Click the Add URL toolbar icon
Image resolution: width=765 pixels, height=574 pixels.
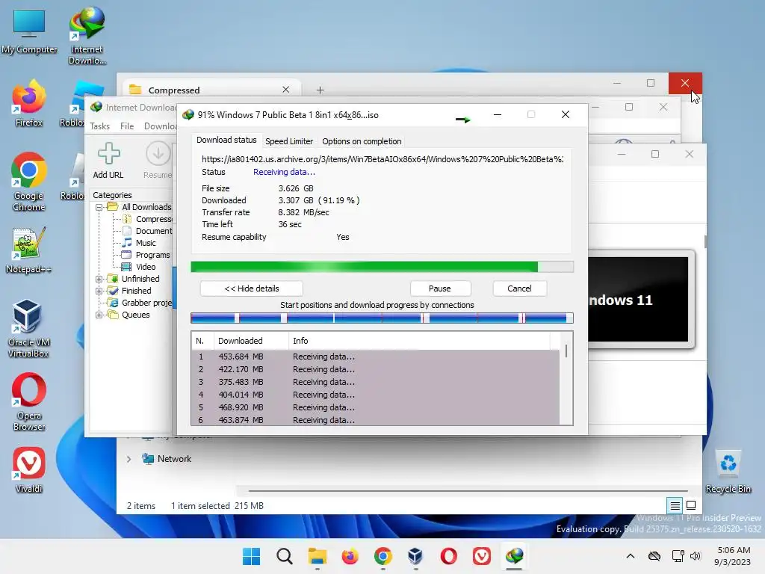[108, 161]
